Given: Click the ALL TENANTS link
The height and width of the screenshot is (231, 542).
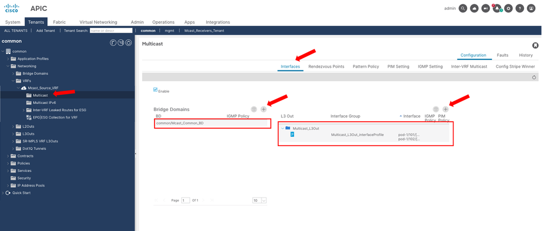Looking at the screenshot, I should pos(16,31).
